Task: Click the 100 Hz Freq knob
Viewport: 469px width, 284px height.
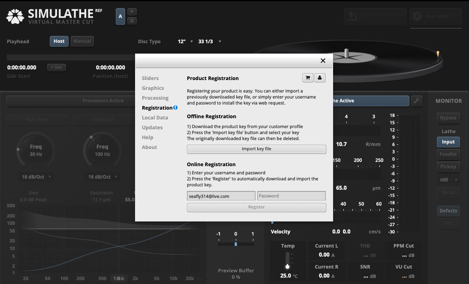Action: pos(102,150)
